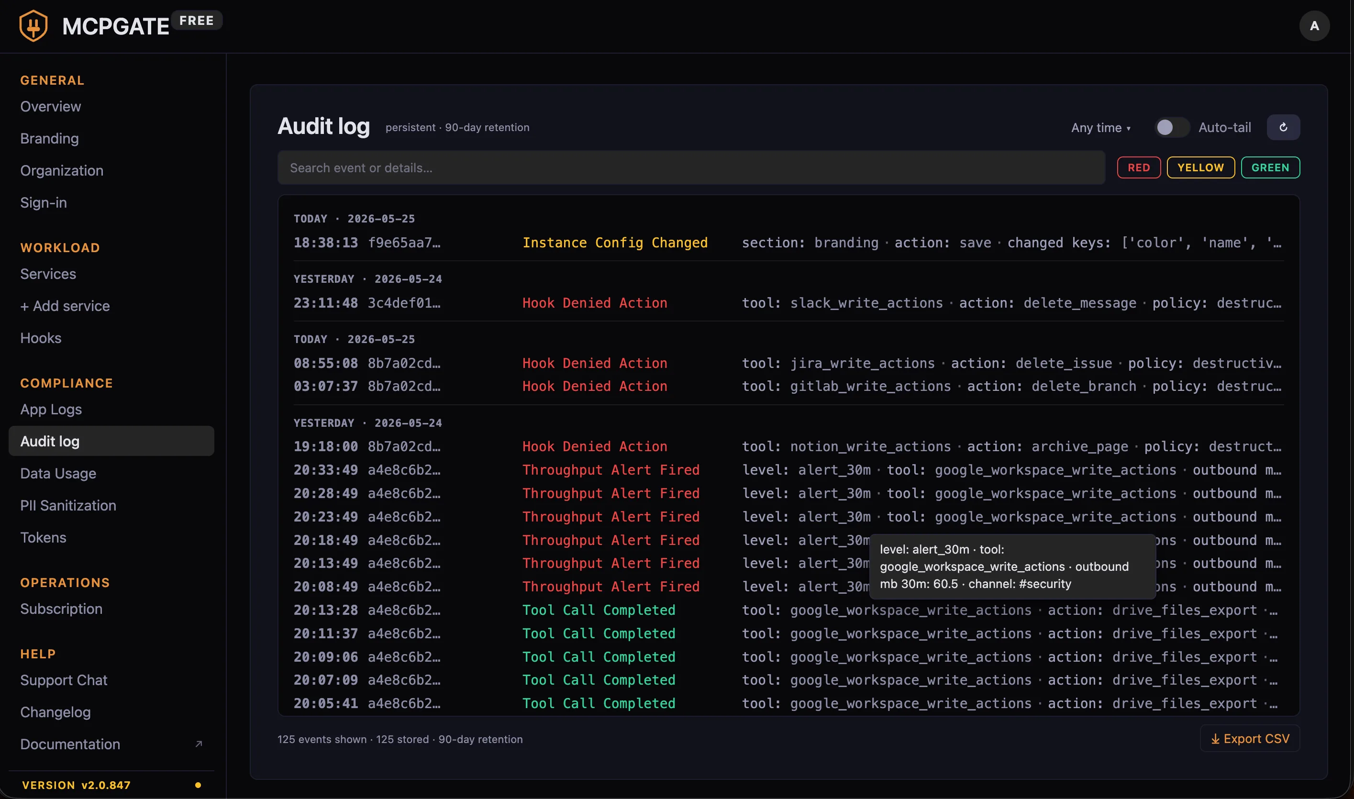Toggle the Auto-tail switch

pos(1172,128)
